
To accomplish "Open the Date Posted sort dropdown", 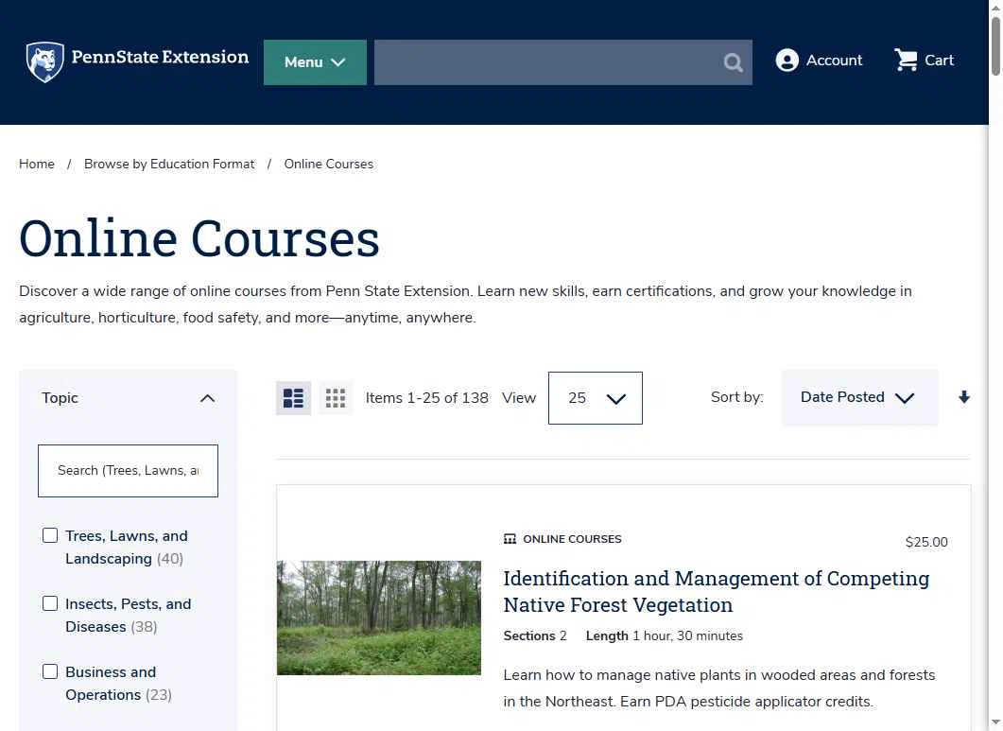I will tap(859, 397).
